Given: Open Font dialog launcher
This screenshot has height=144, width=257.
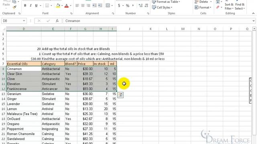Looking at the screenshot, I should (x=71, y=13).
